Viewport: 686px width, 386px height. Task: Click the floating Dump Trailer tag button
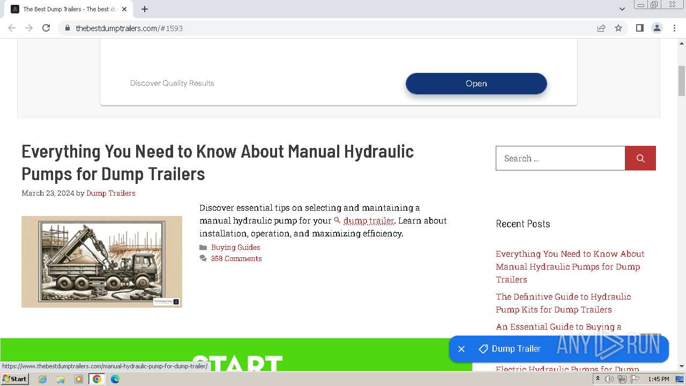click(x=510, y=349)
